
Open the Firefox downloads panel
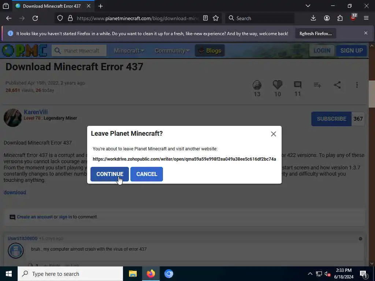pyautogui.click(x=313, y=18)
